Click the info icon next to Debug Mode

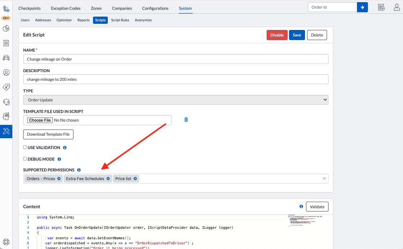59,159
